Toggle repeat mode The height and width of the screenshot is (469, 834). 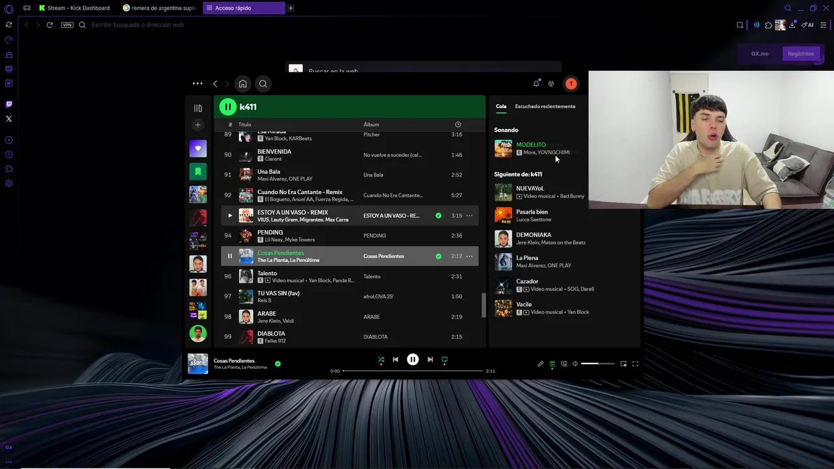[x=445, y=360]
